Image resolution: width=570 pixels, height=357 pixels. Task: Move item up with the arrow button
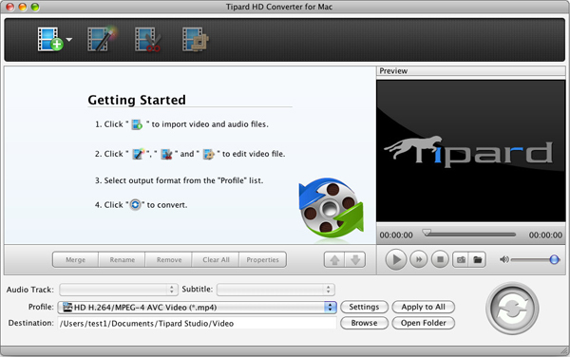[x=334, y=259]
